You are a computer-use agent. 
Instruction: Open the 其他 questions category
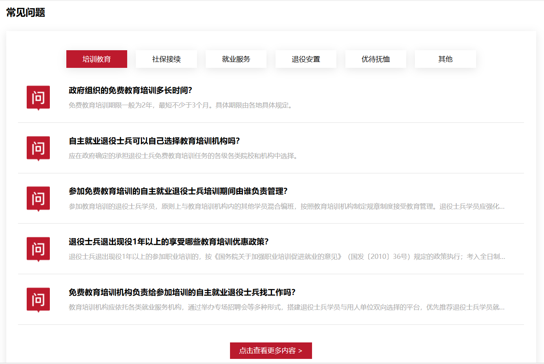445,59
